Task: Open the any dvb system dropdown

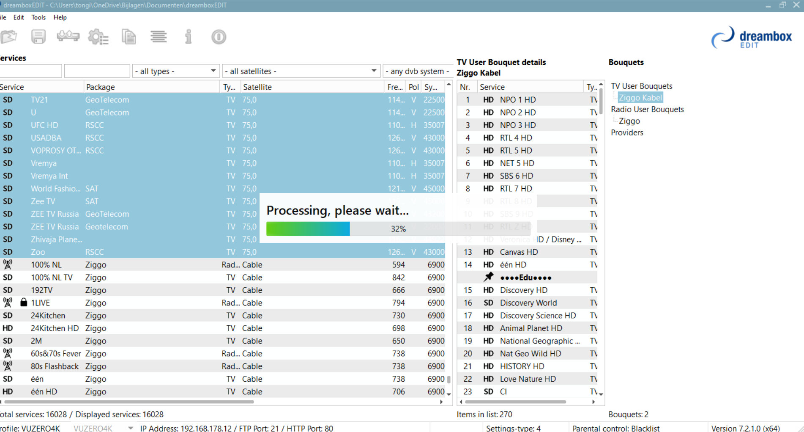Action: 418,71
